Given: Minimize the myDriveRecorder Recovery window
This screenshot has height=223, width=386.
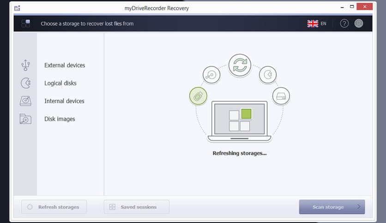Looking at the screenshot, I should [342, 8].
